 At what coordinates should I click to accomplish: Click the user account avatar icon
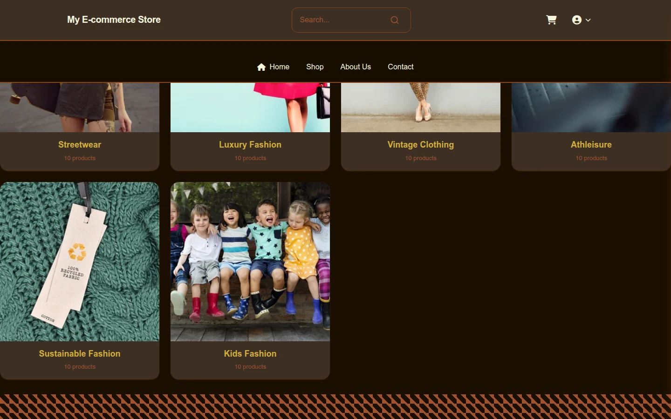[577, 20]
